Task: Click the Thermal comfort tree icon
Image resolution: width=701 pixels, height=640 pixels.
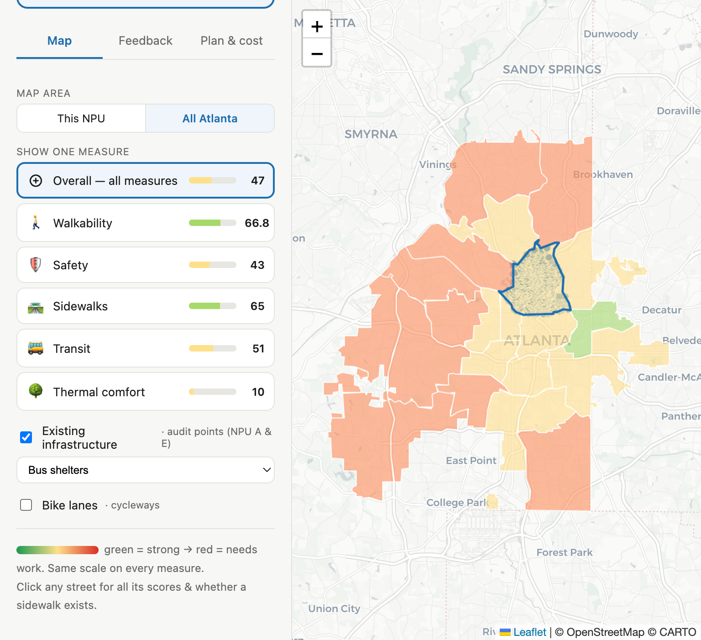Action: [x=36, y=391]
